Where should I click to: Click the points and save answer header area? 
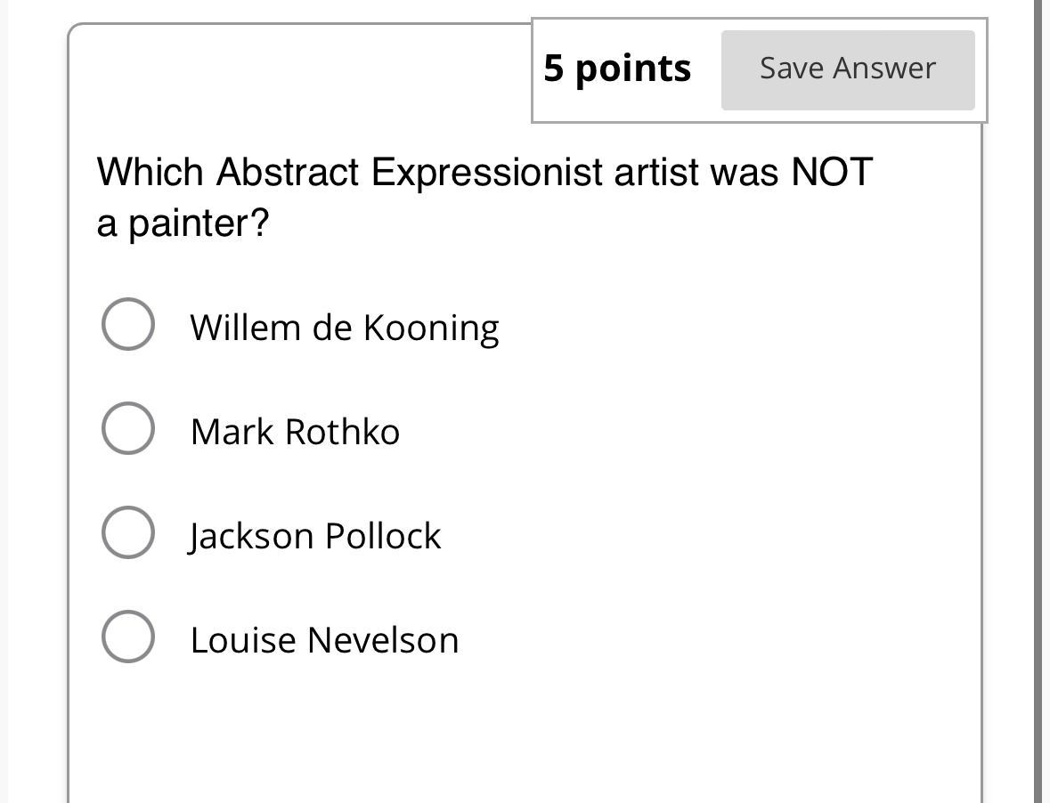759,68
